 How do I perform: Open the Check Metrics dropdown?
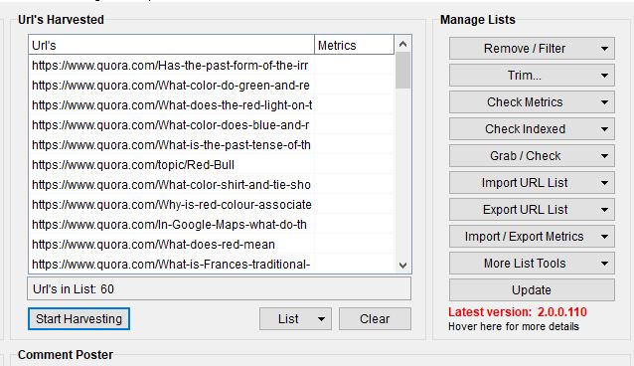(532, 102)
